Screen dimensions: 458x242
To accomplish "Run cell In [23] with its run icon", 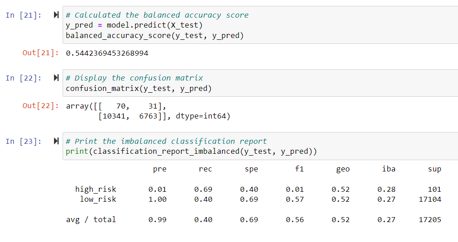I will pos(56,141).
